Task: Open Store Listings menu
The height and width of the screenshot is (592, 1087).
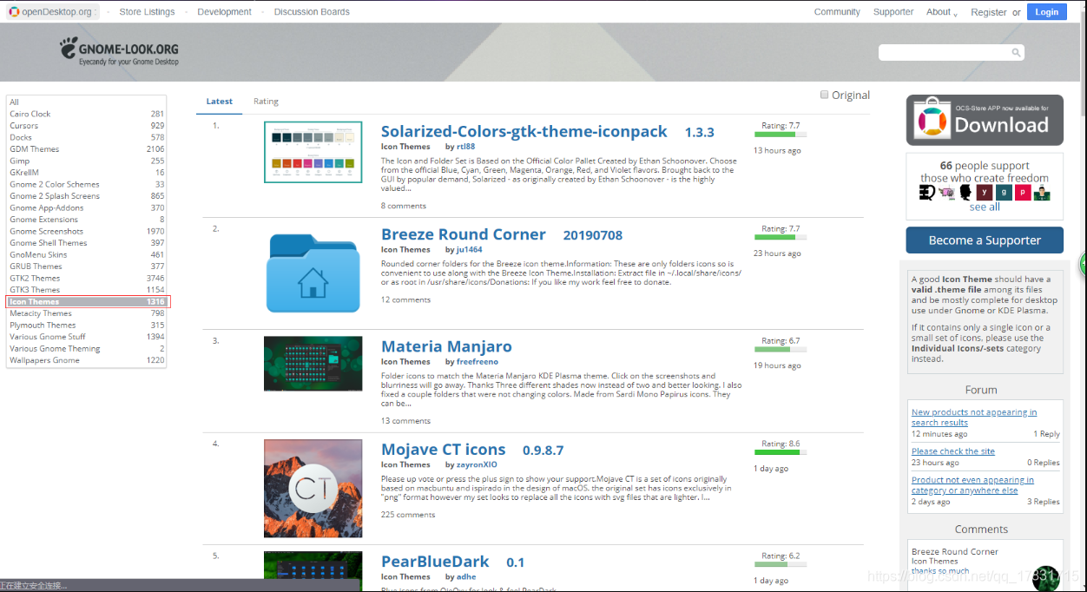Action: (147, 12)
